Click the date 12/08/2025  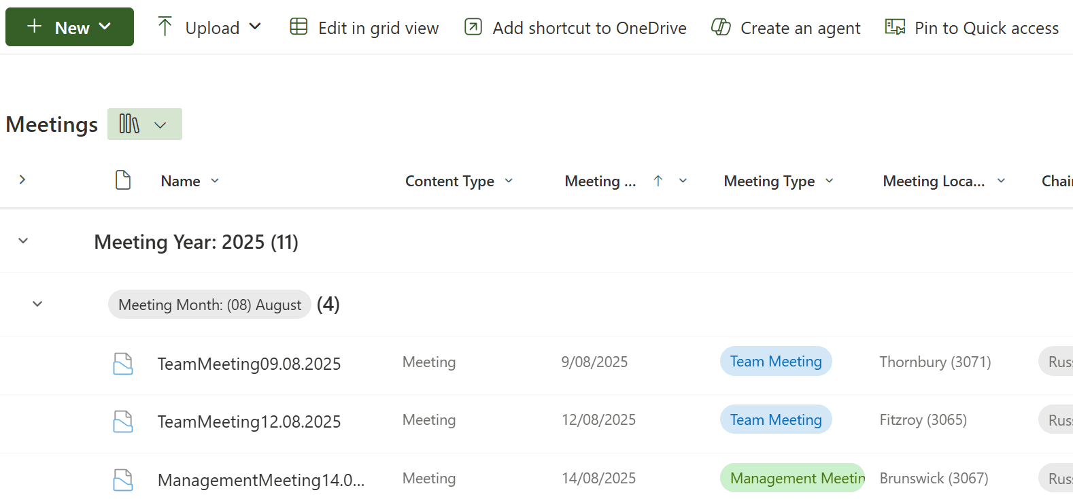(598, 420)
